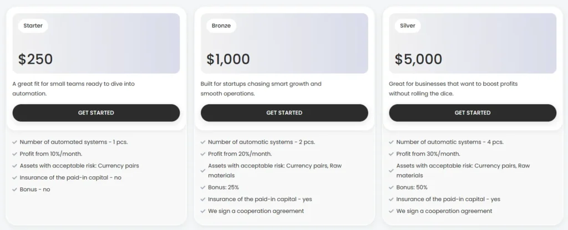Screen dimensions: 568x230
Task: Click the Starter plan GET STARTED button
Action: [x=96, y=113]
